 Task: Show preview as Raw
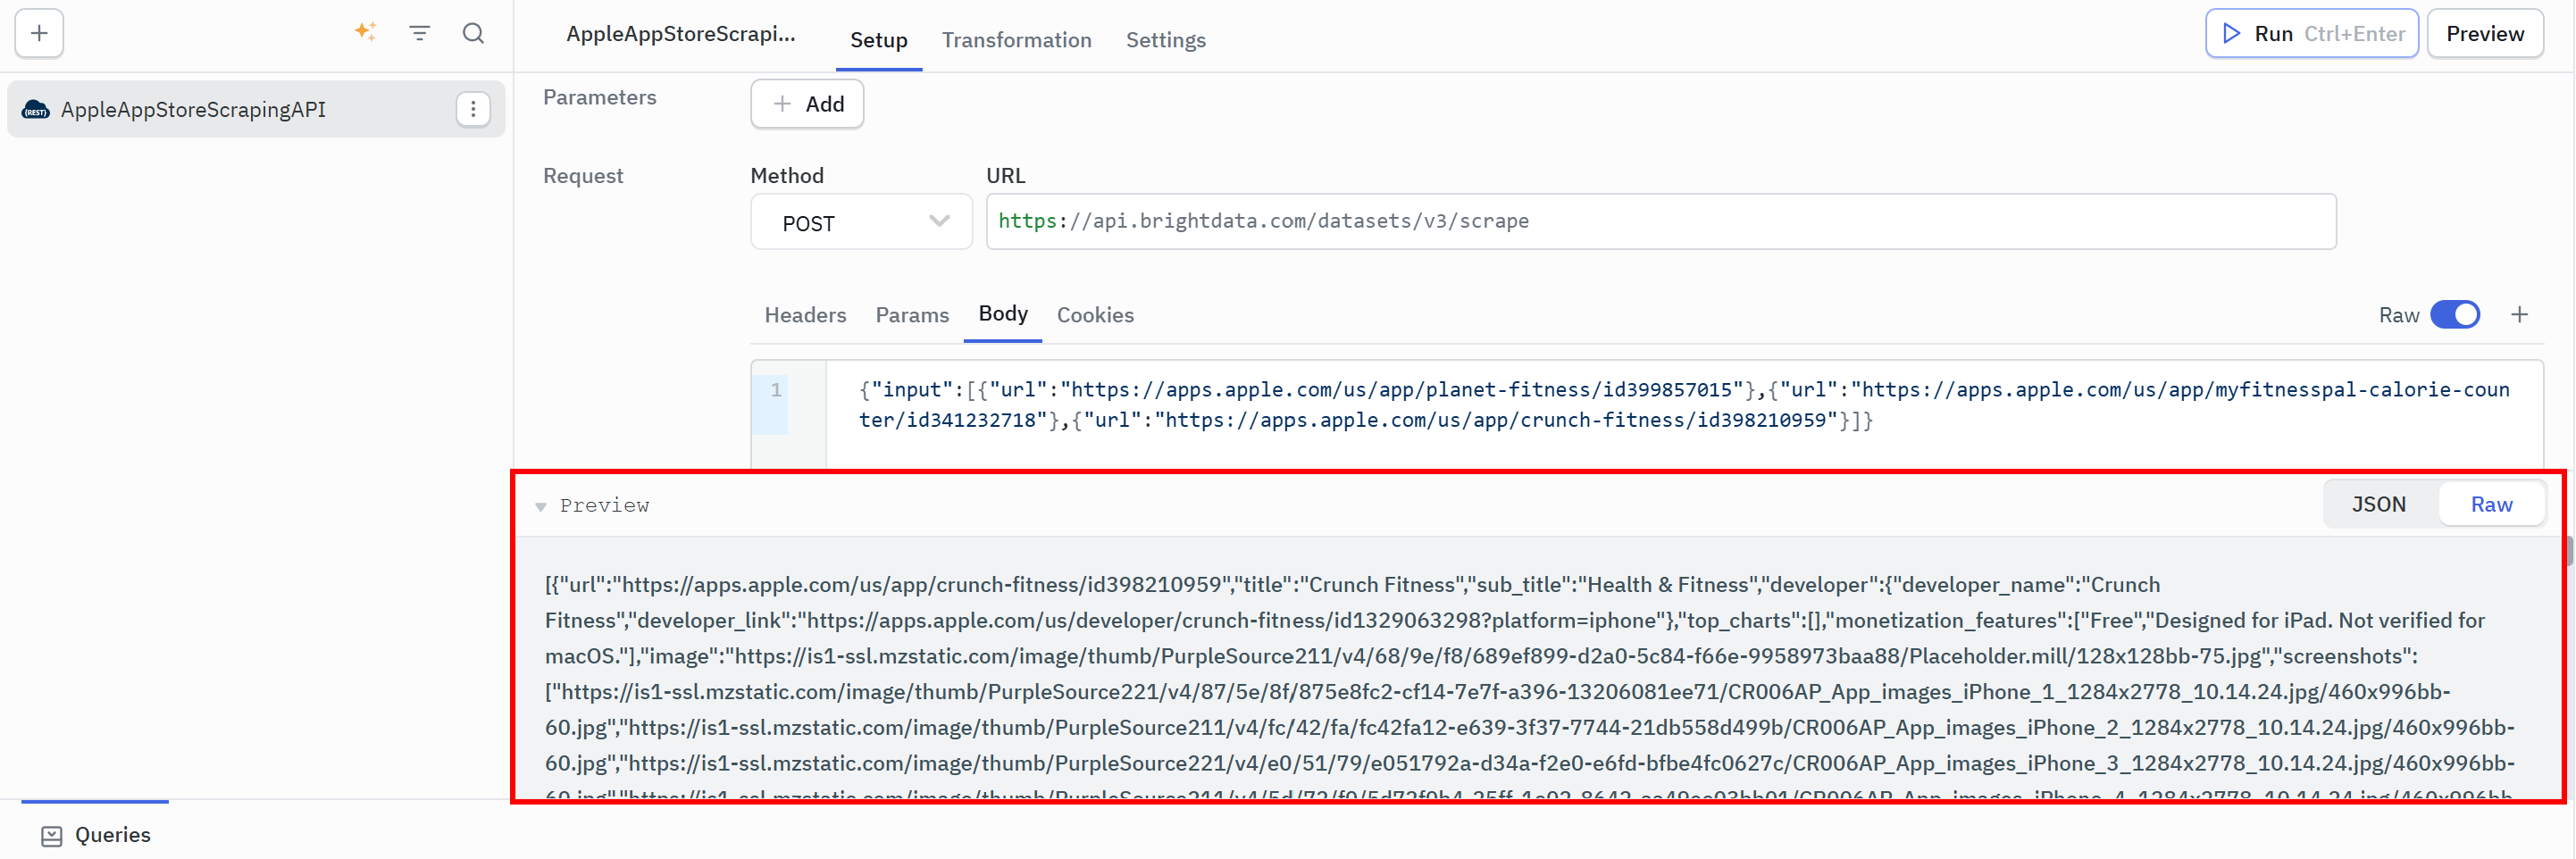(x=2490, y=504)
